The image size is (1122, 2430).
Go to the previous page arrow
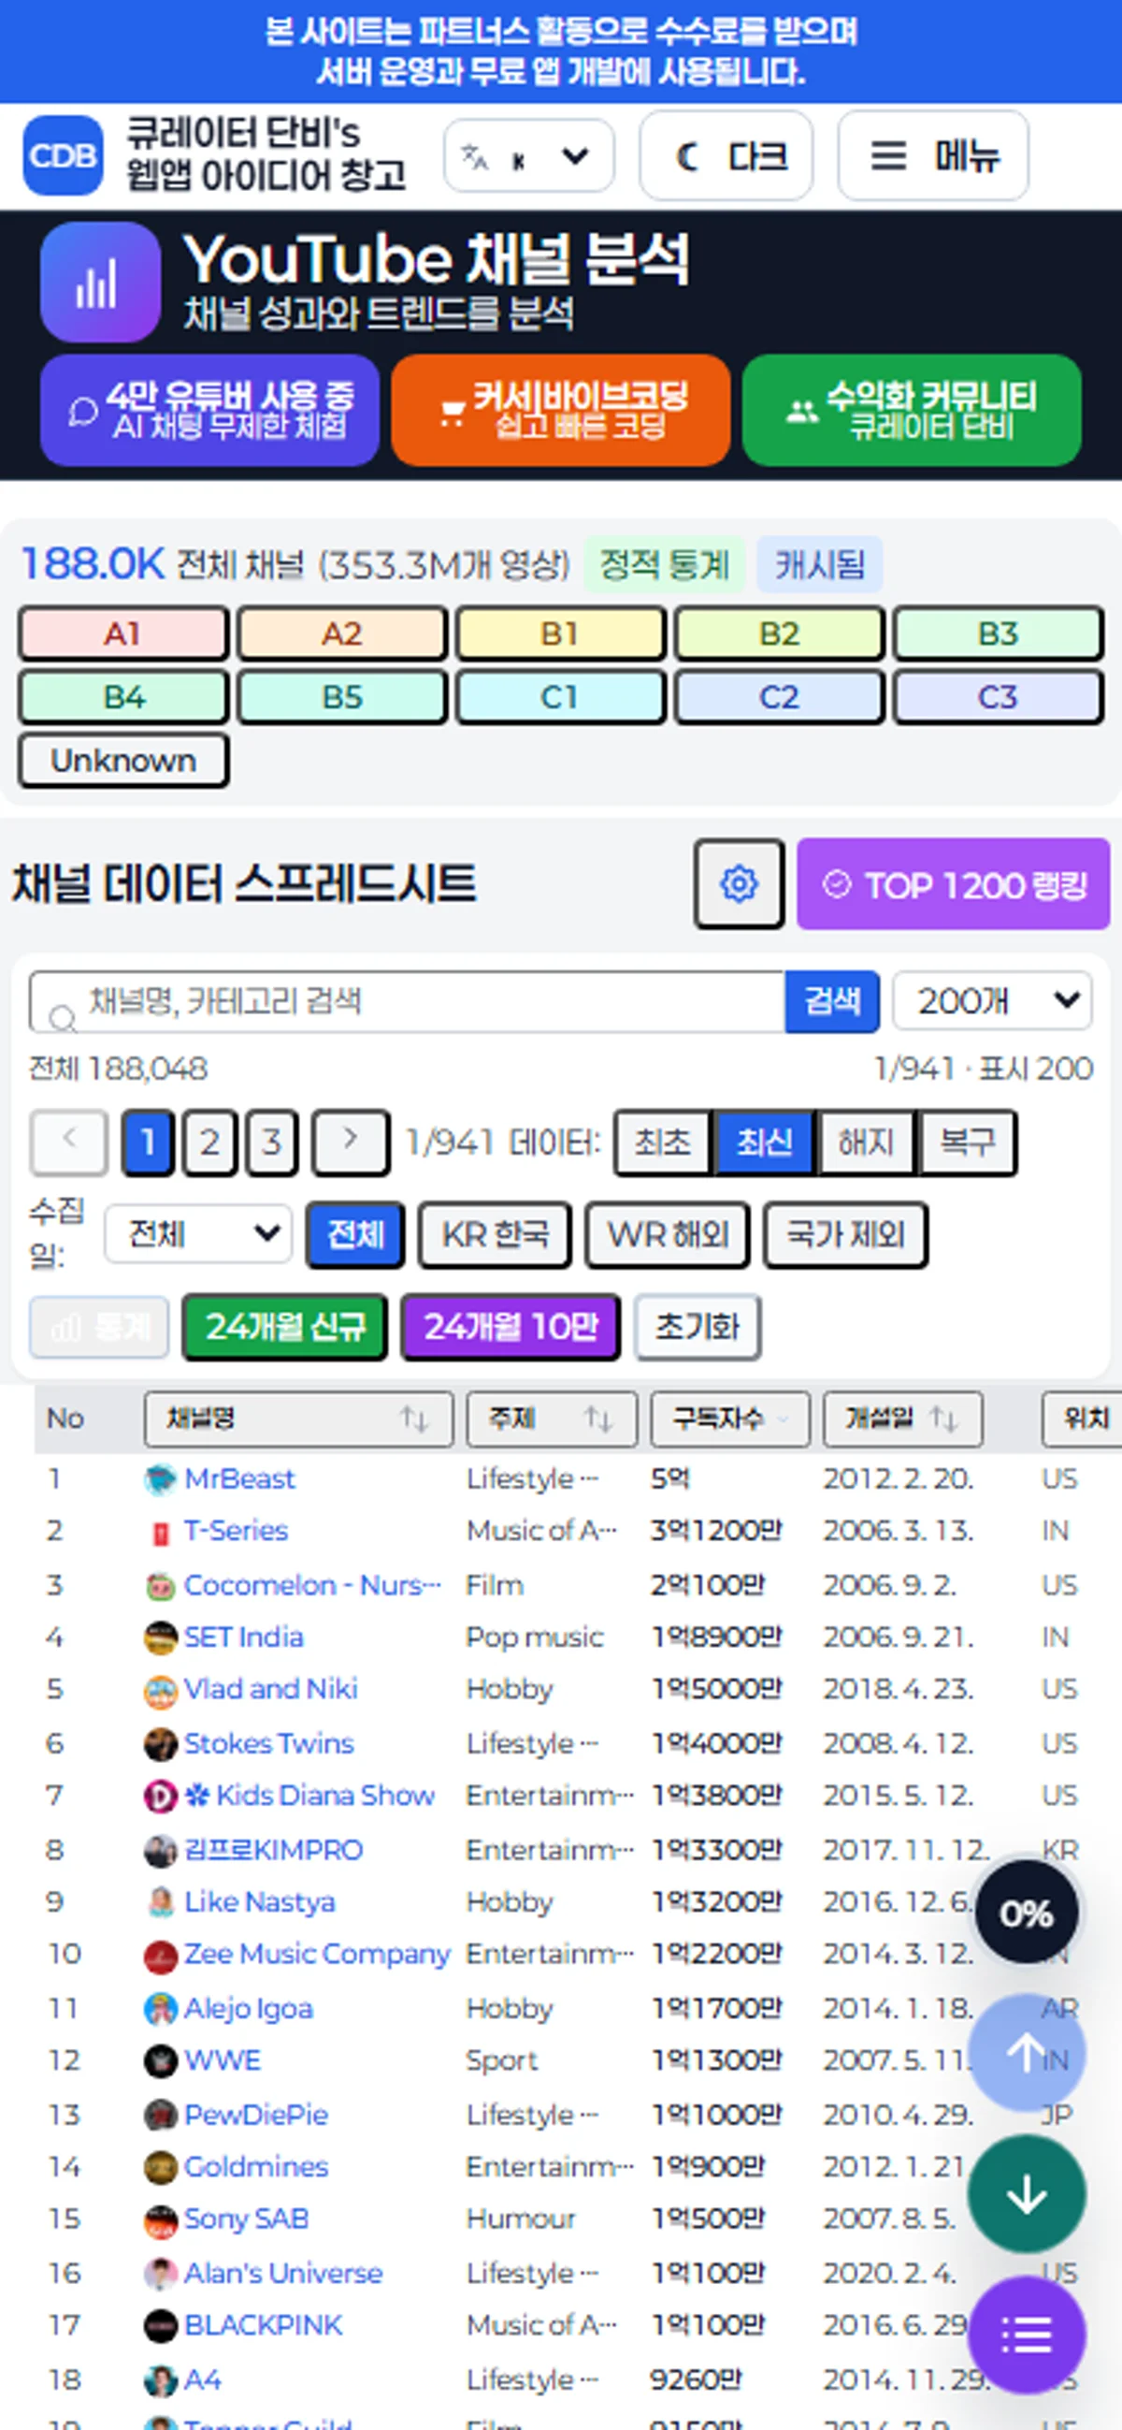pyautogui.click(x=69, y=1142)
